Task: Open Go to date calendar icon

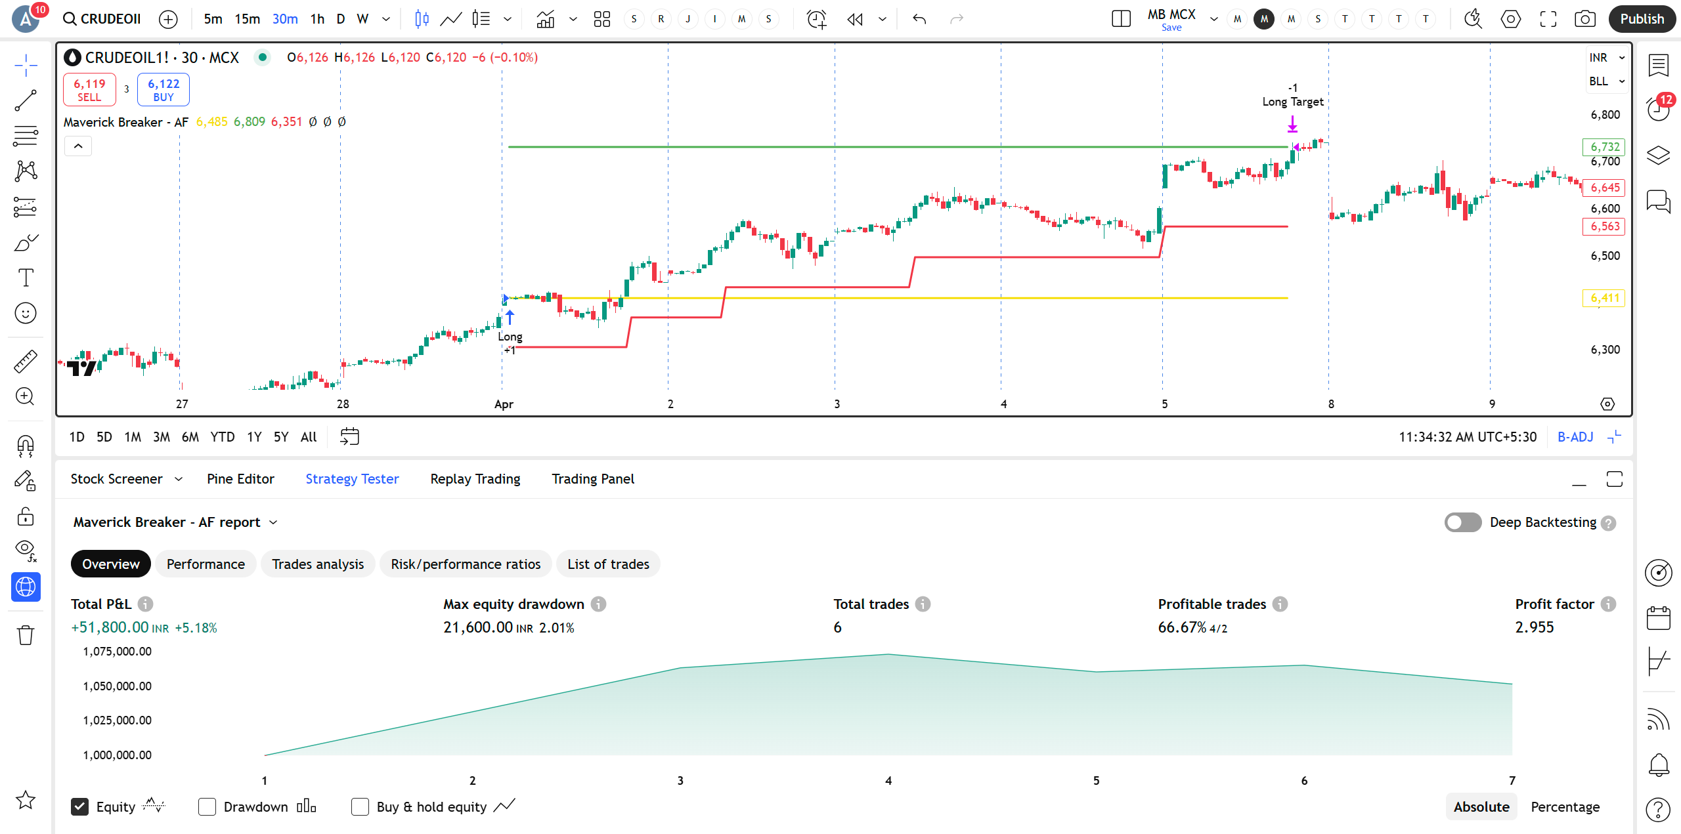Action: pos(349,437)
